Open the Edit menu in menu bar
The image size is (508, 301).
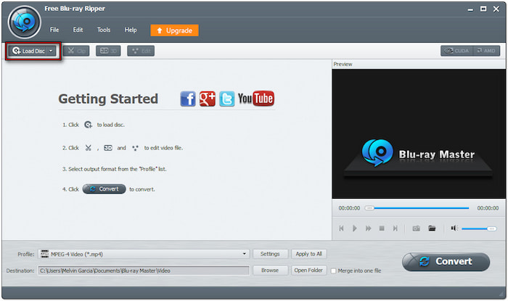pyautogui.click(x=78, y=30)
